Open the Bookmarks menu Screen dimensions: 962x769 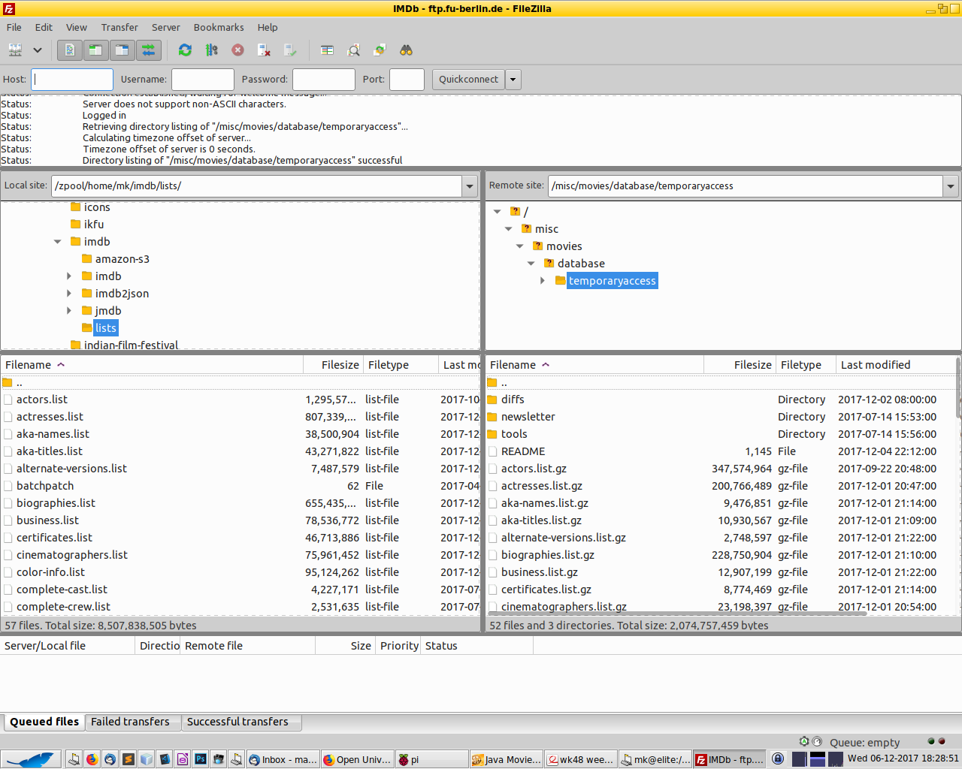[x=219, y=27]
